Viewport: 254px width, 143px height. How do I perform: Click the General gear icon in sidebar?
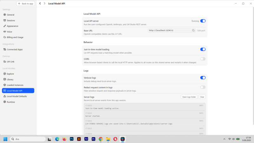coord(4,15)
